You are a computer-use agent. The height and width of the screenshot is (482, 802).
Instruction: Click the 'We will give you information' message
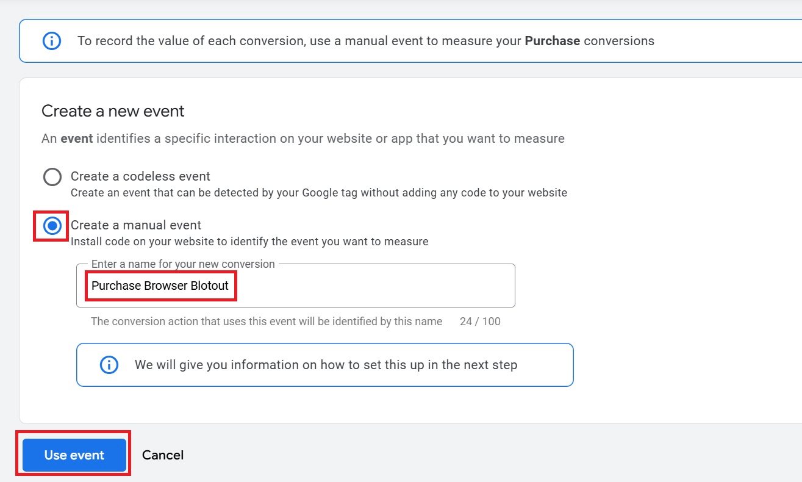(326, 365)
